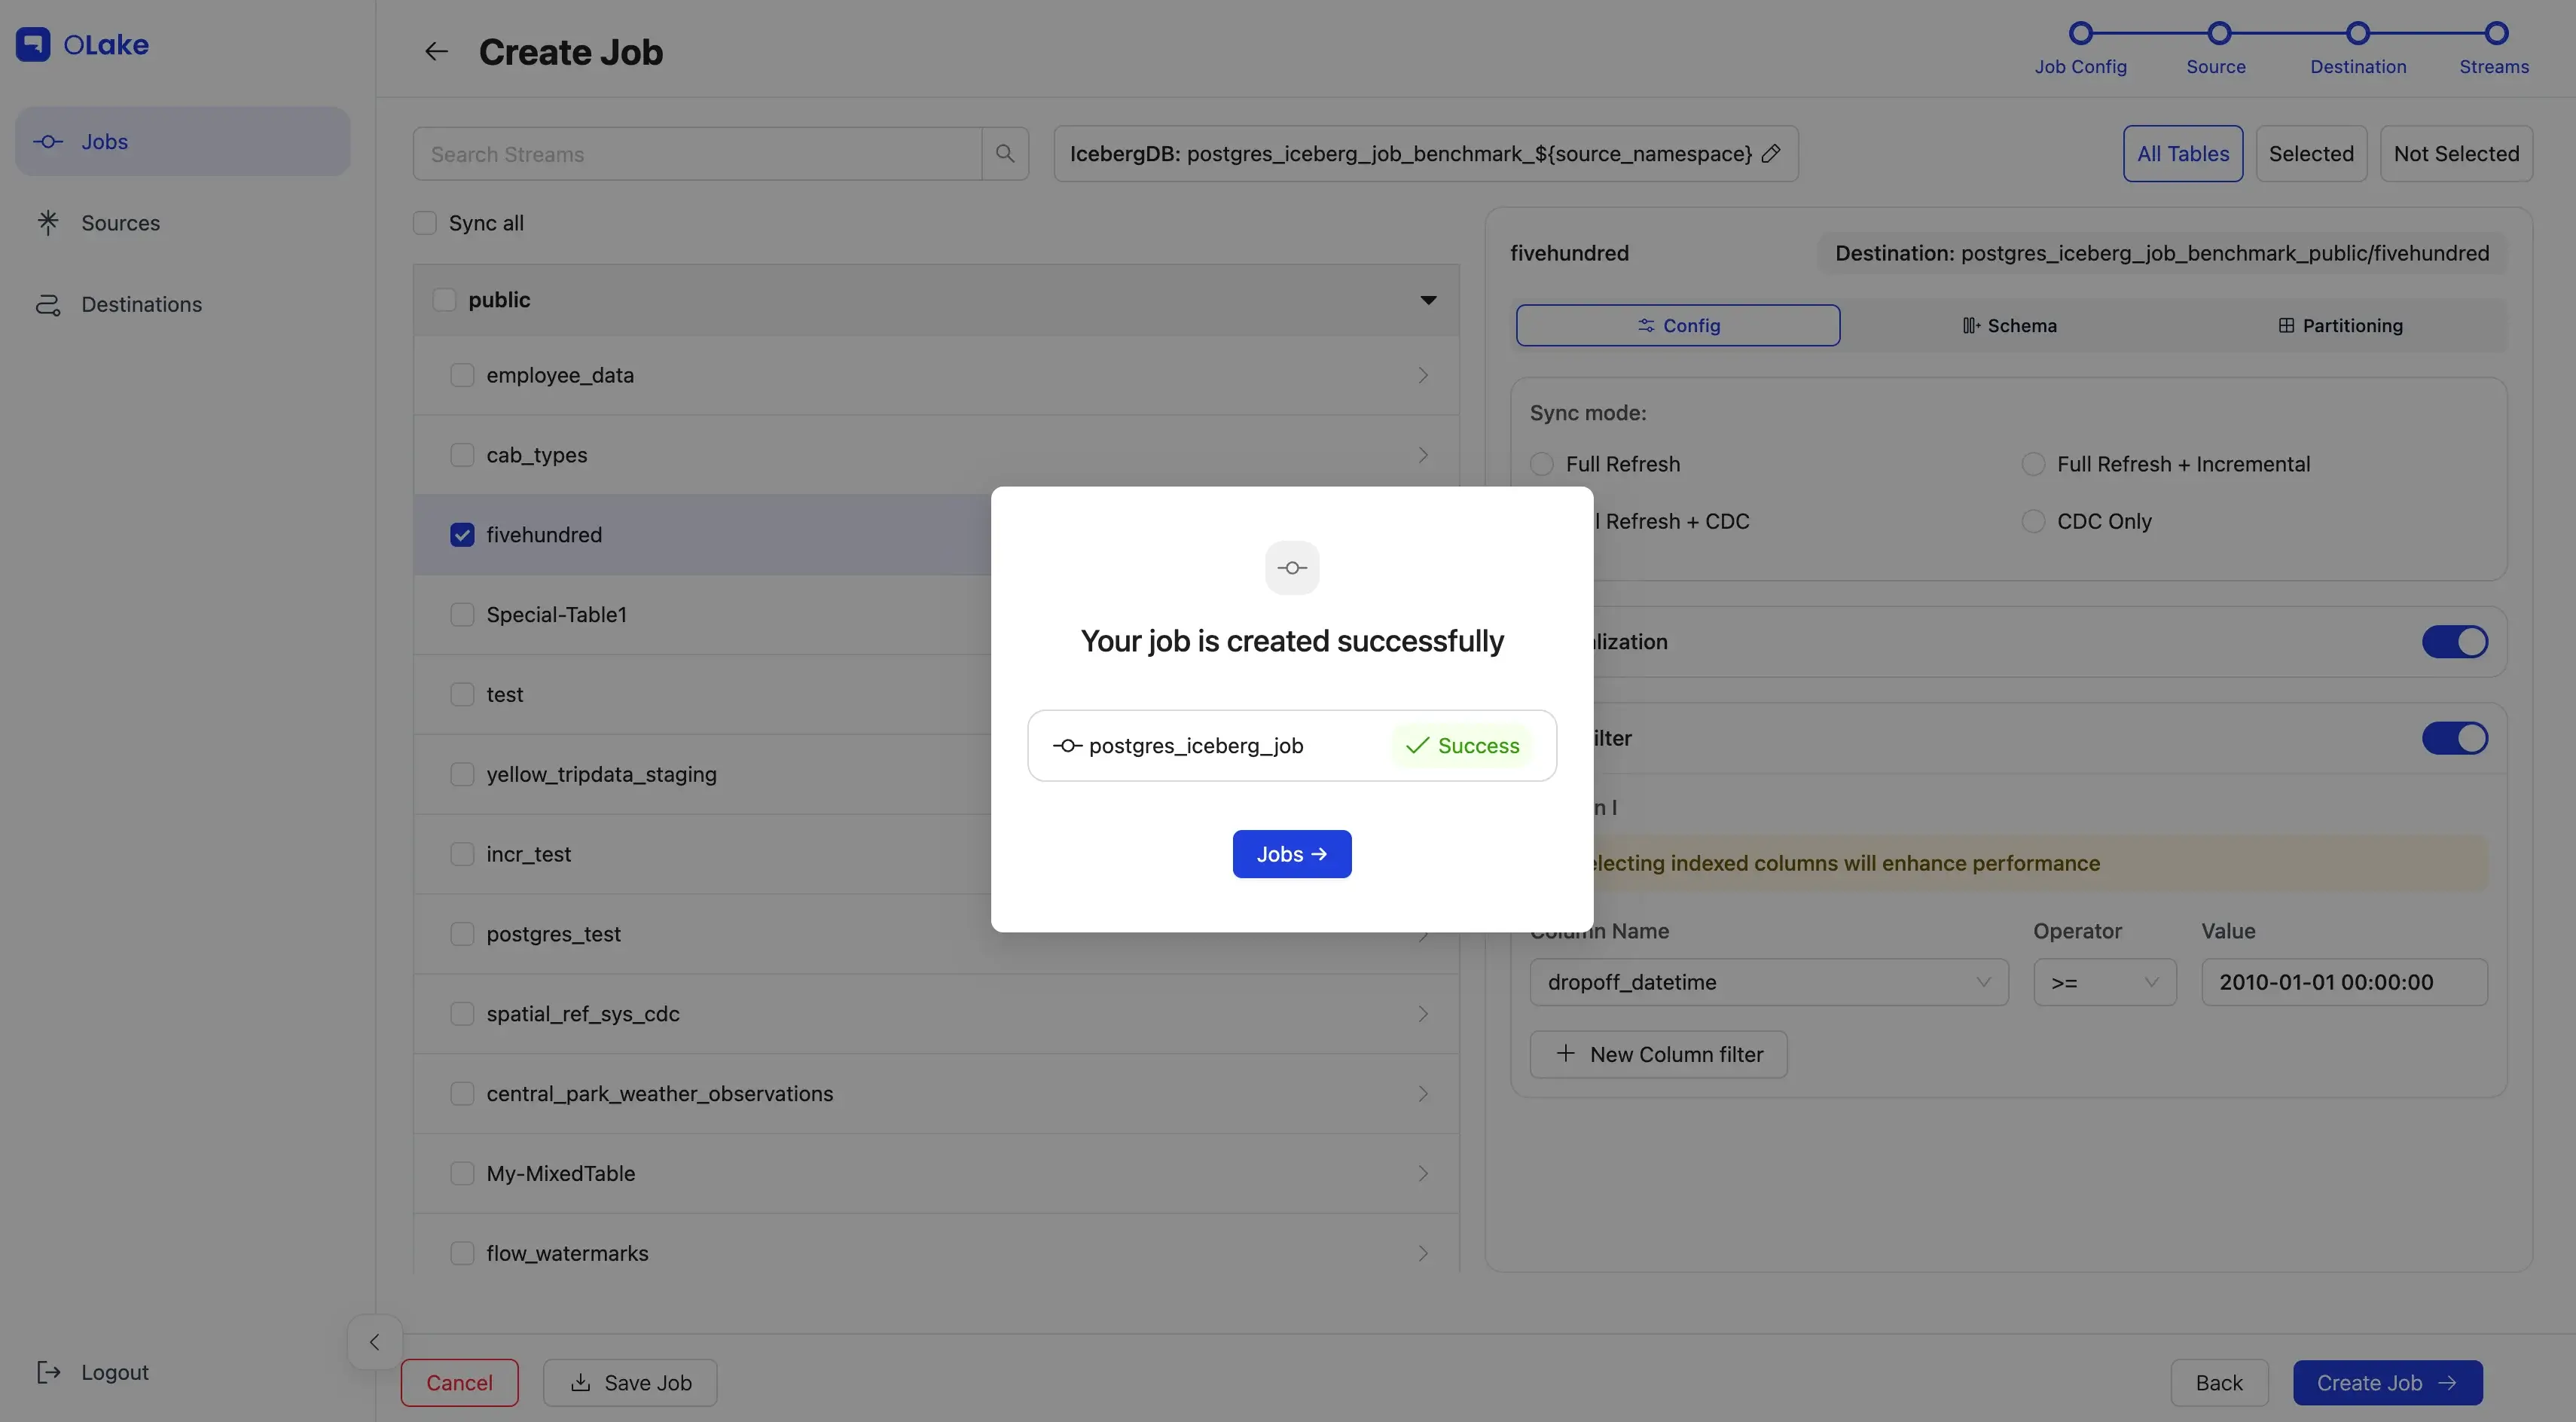Screen dimensions: 2576x1422
Task: Enable the Sync all checkbox
Action: click(425, 223)
